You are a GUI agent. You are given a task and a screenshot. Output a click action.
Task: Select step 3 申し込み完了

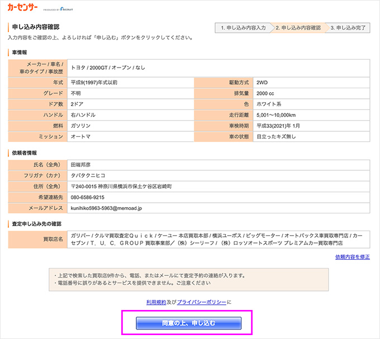[x=349, y=27]
